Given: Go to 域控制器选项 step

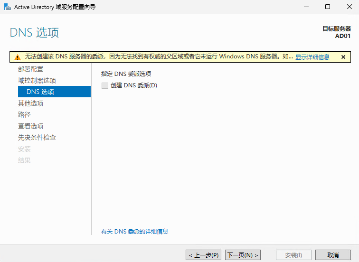Looking at the screenshot, I should click(37, 81).
